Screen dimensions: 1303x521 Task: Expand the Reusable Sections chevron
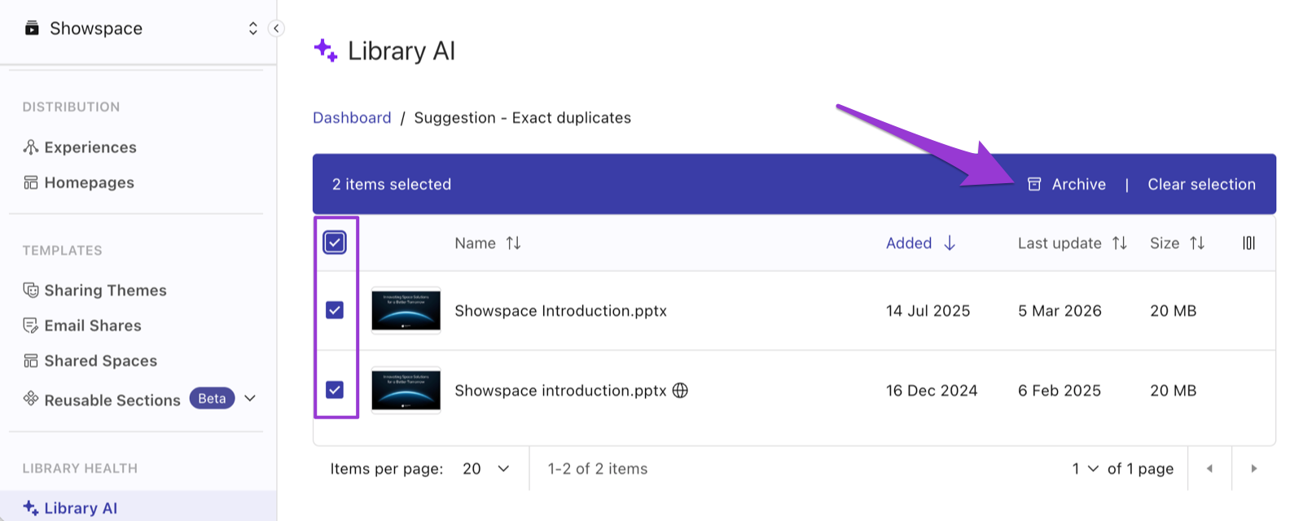coord(250,398)
